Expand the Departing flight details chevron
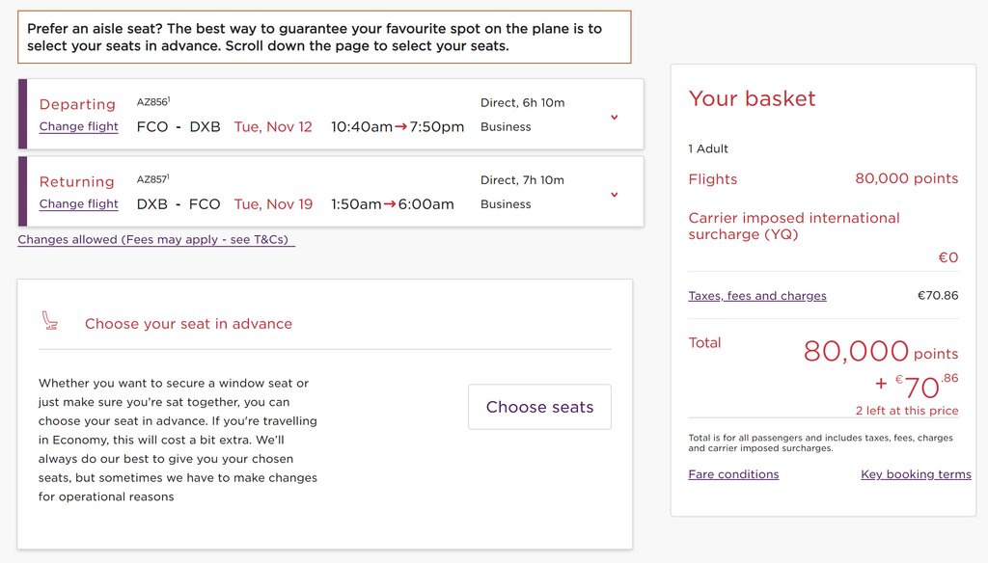Image resolution: width=988 pixels, height=563 pixels. (x=615, y=118)
